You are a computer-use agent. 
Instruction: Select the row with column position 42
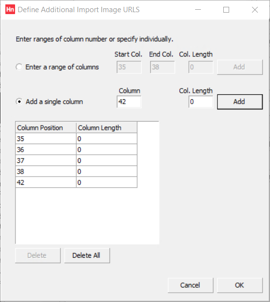point(76,182)
